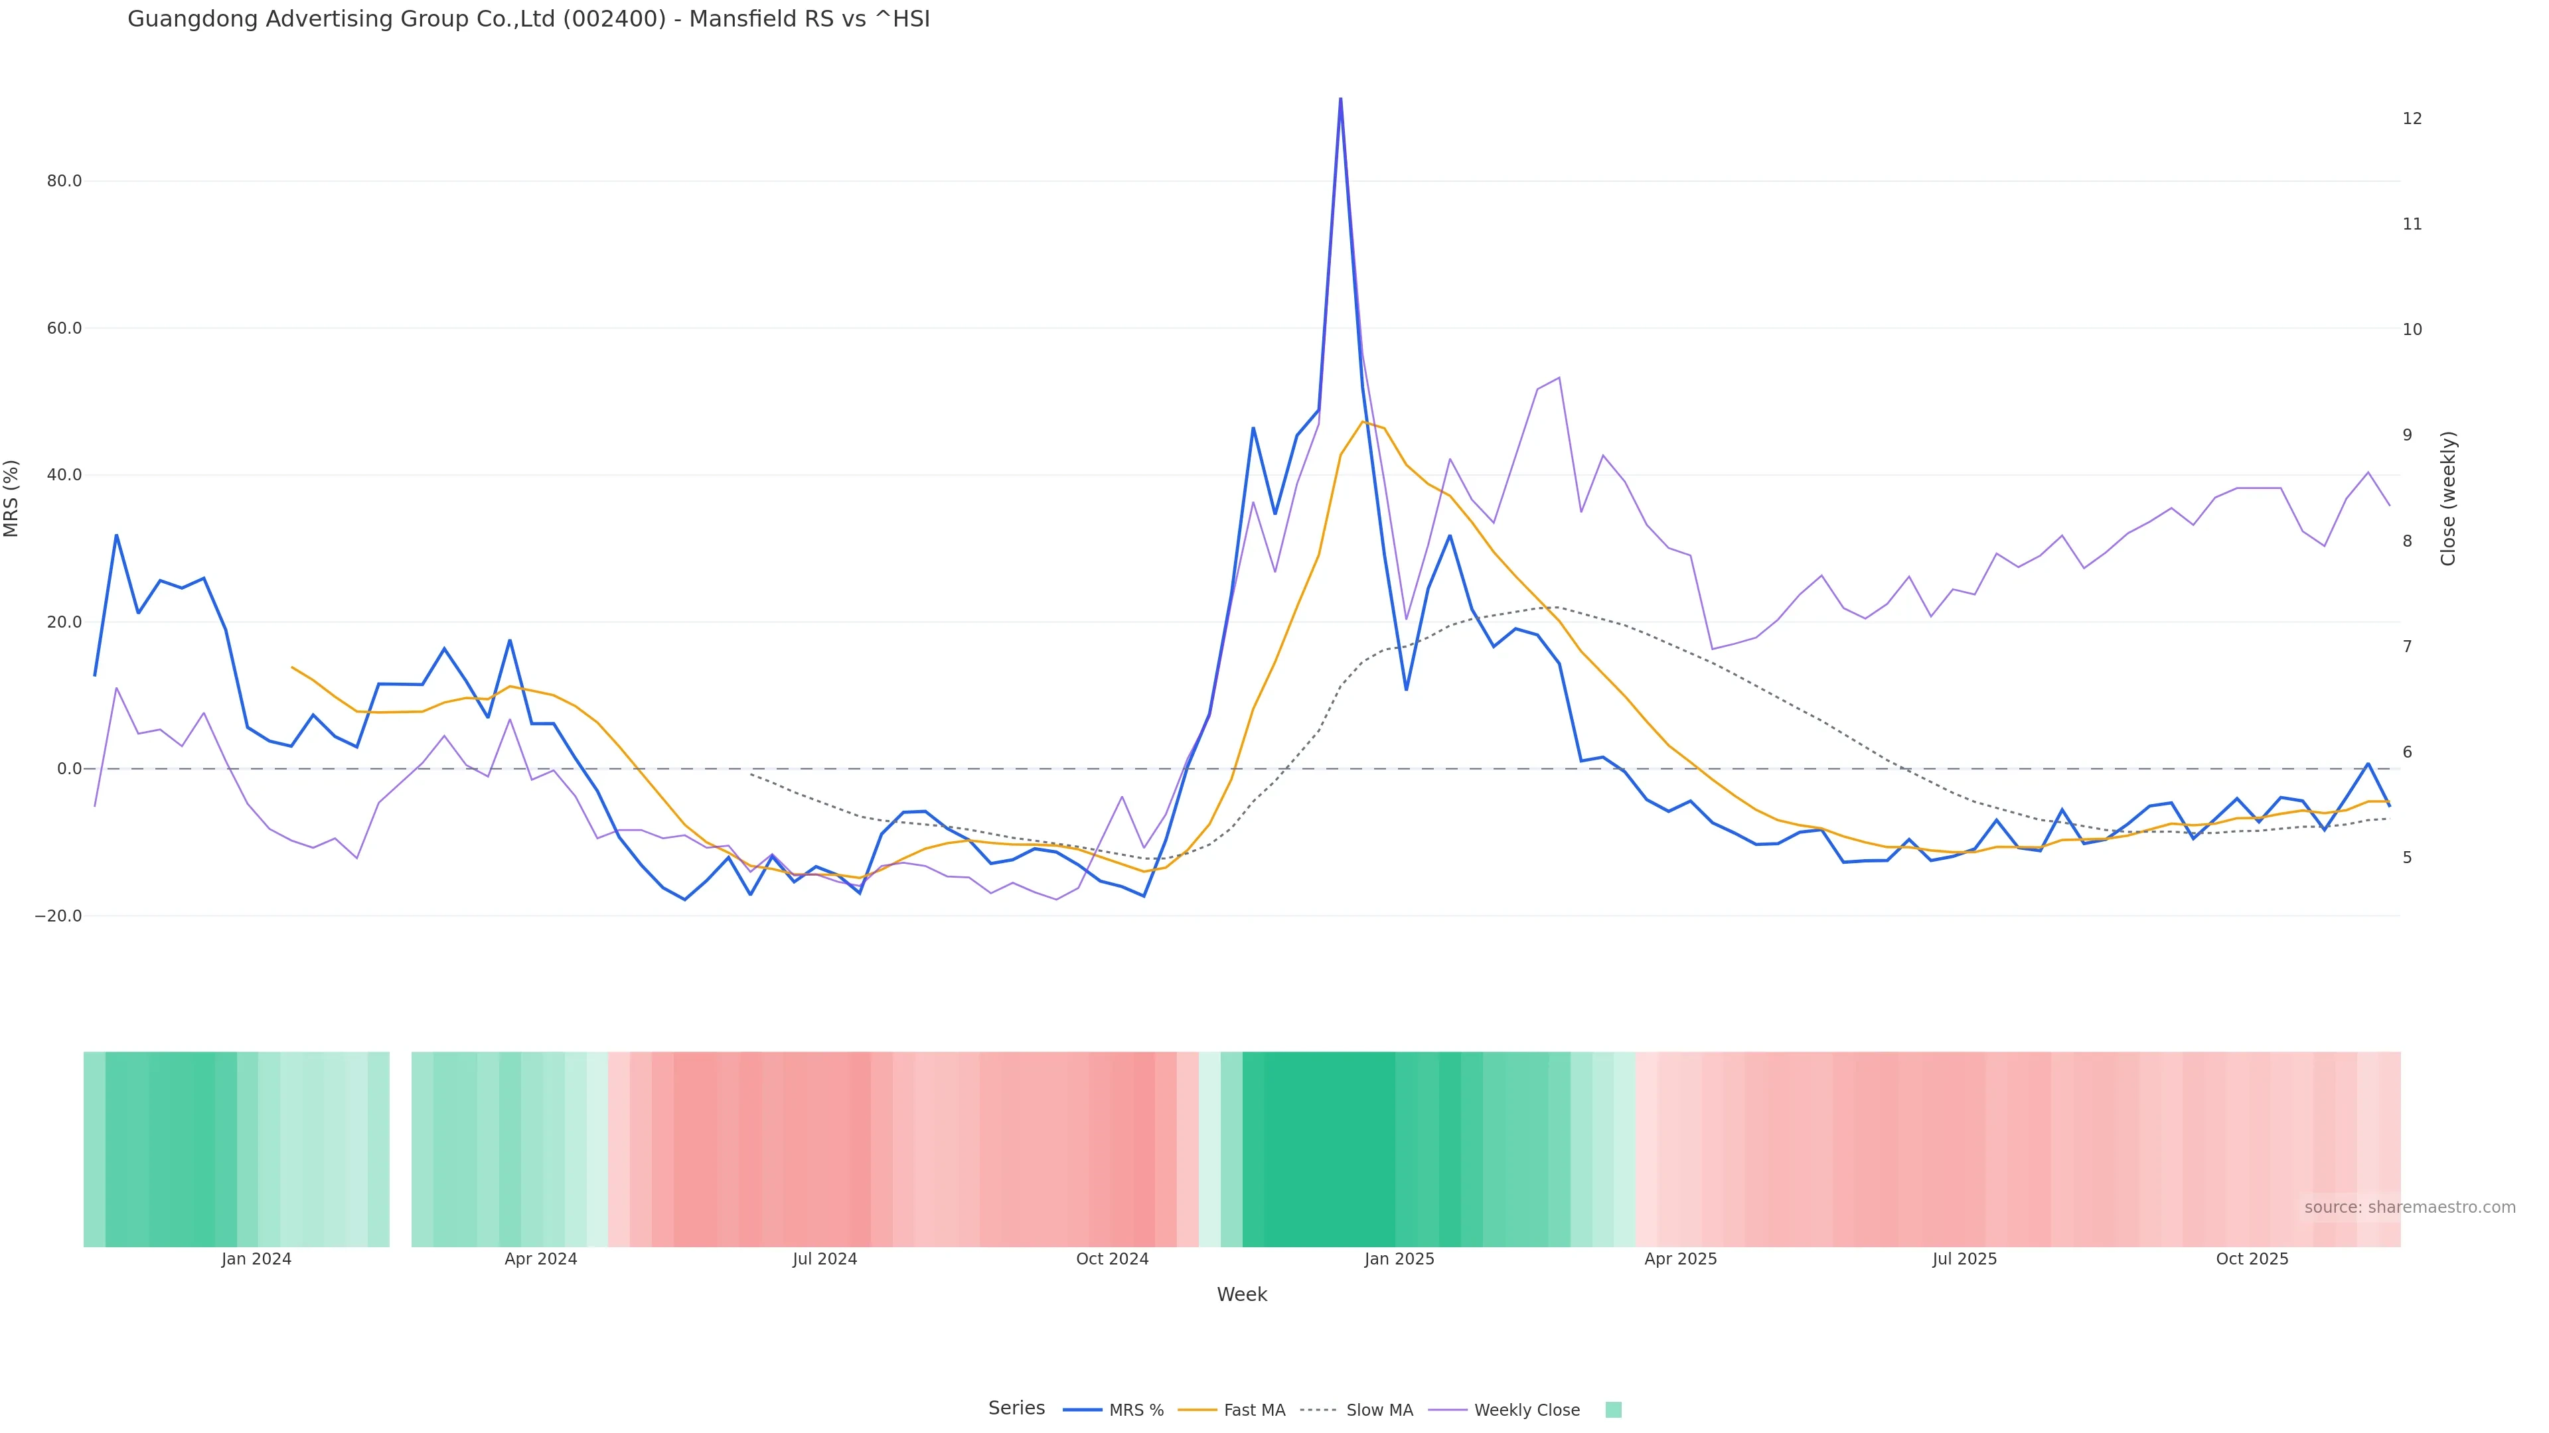Click the Apr 2025 x-axis label
This screenshot has height=1433, width=2549.
pyautogui.click(x=1680, y=1259)
